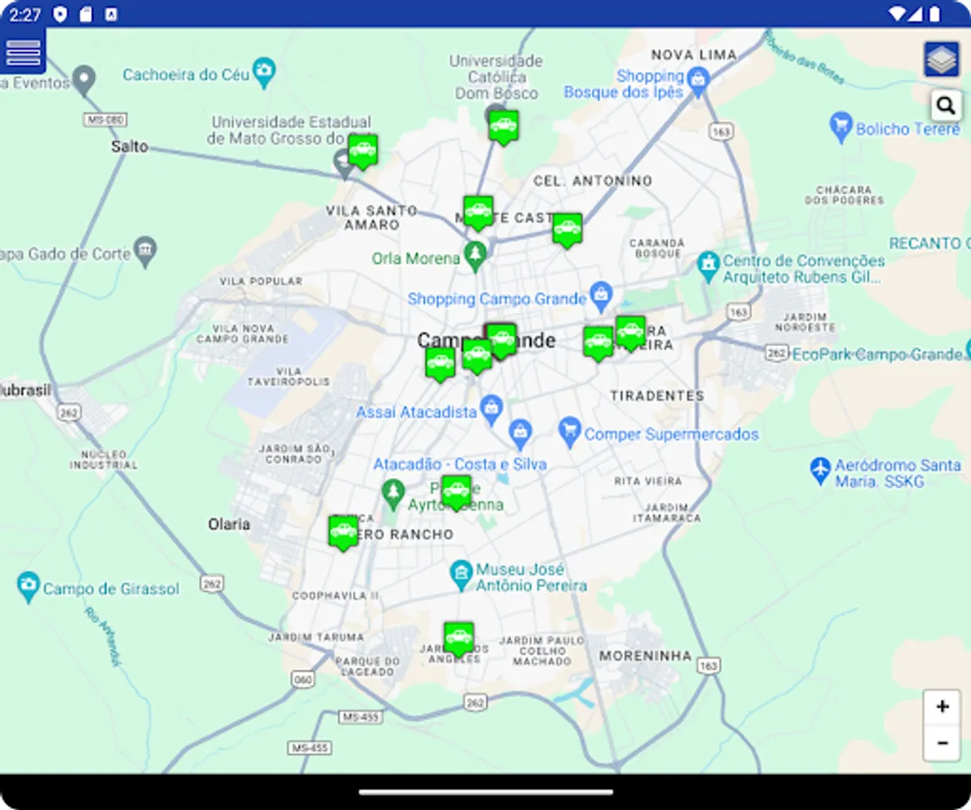The height and width of the screenshot is (810, 971).
Task: Select the car marker near Parque Ayrton Senna
Action: pyautogui.click(x=456, y=489)
